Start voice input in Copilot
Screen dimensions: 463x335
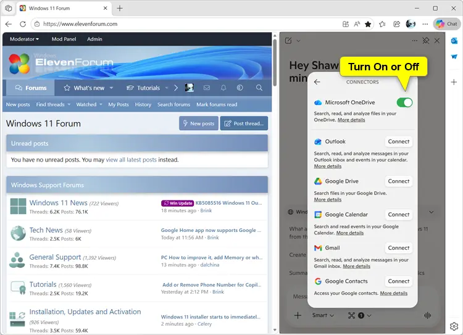(x=427, y=315)
